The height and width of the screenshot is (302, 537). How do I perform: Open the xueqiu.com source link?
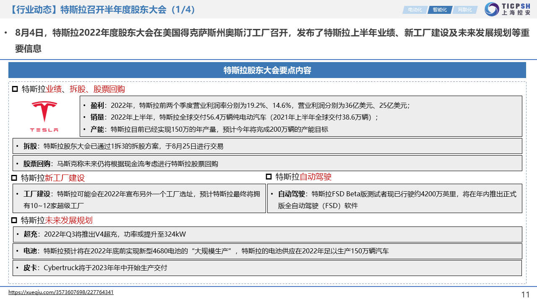tap(61, 292)
